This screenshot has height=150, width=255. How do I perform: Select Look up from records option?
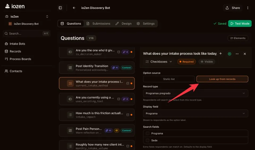tap(222, 79)
